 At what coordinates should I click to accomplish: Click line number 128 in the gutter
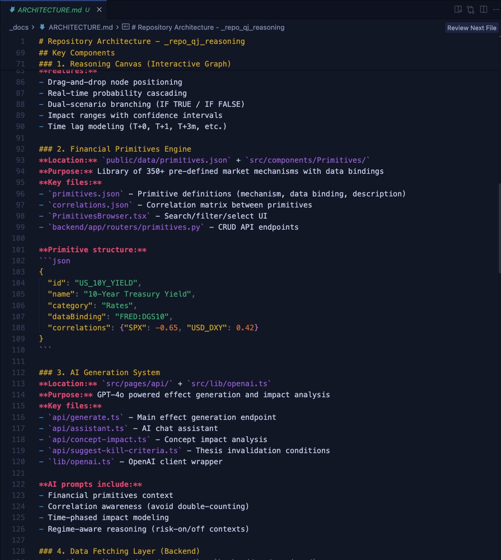pos(18,551)
